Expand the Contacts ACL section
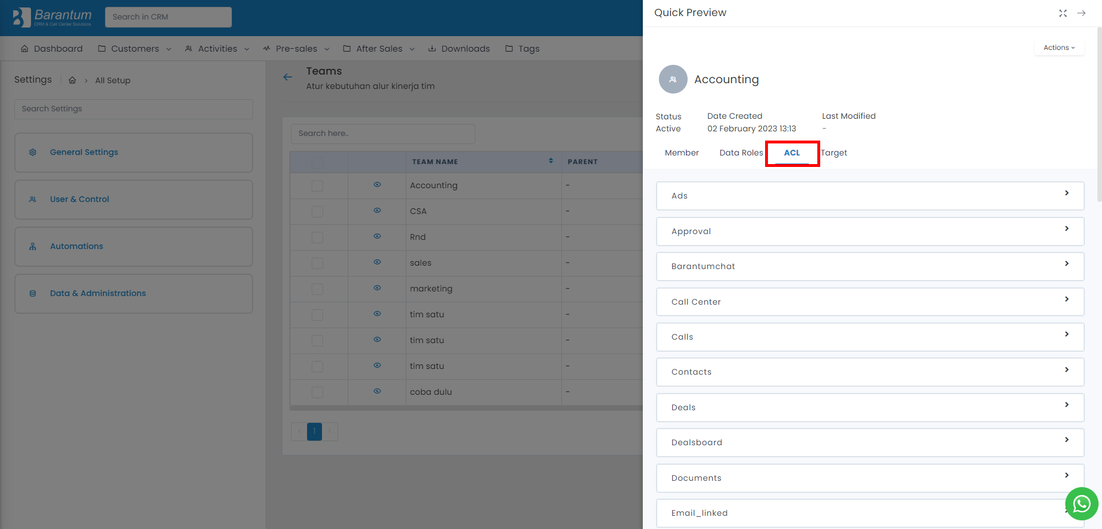The image size is (1102, 529). pyautogui.click(x=870, y=372)
